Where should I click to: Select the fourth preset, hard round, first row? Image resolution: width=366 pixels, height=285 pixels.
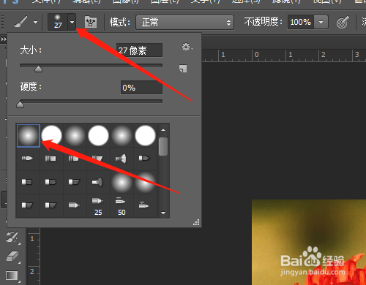[x=98, y=136]
